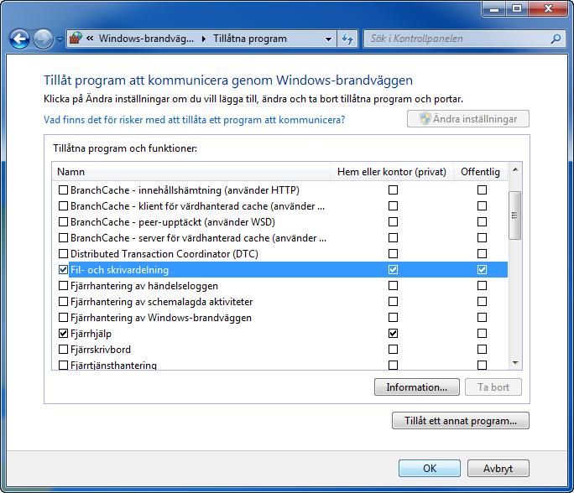Sort the list by the Namn column
The image size is (574, 493).
coord(190,172)
